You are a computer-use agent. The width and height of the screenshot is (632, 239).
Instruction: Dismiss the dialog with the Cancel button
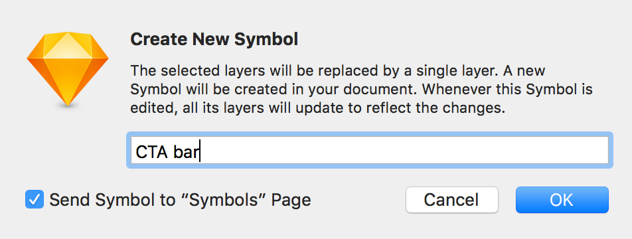(452, 200)
